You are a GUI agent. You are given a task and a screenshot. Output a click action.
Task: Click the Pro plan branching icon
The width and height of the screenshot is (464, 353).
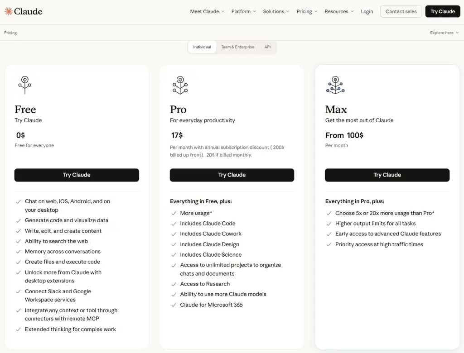click(x=180, y=85)
